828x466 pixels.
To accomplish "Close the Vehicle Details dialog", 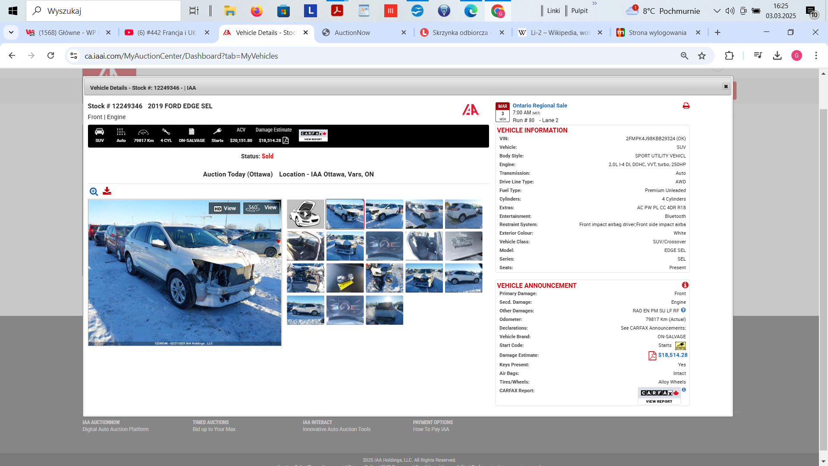I will click(726, 87).
